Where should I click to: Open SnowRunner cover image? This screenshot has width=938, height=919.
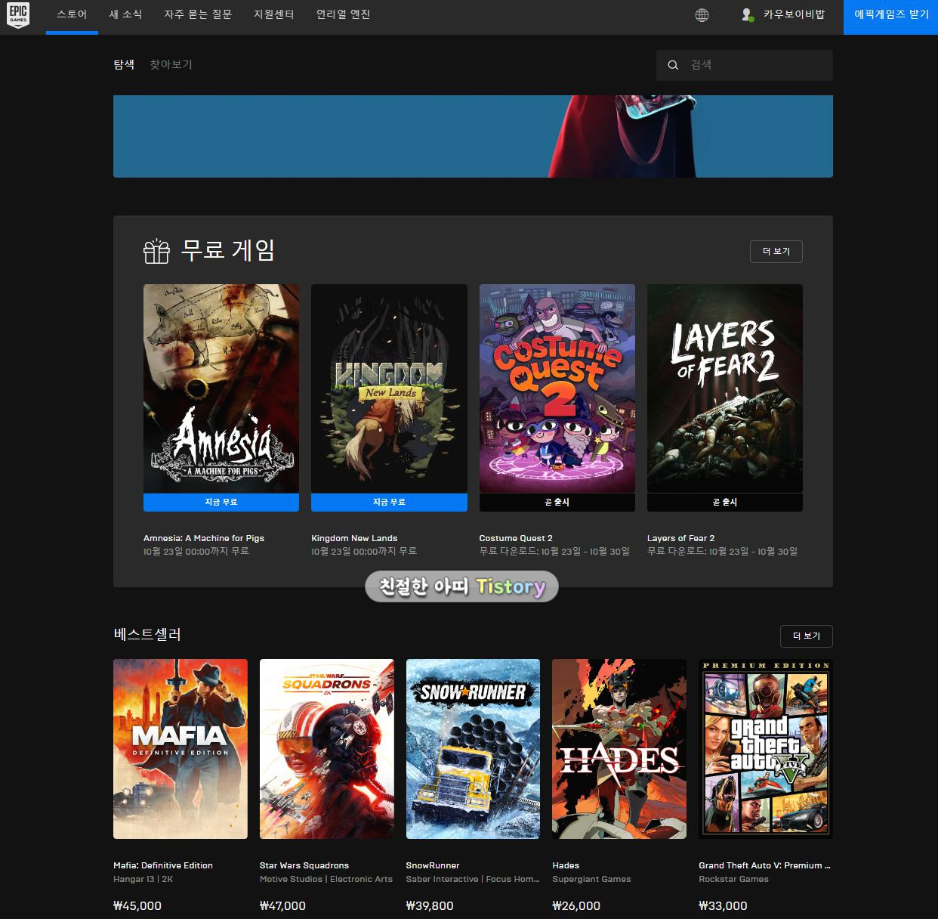473,749
